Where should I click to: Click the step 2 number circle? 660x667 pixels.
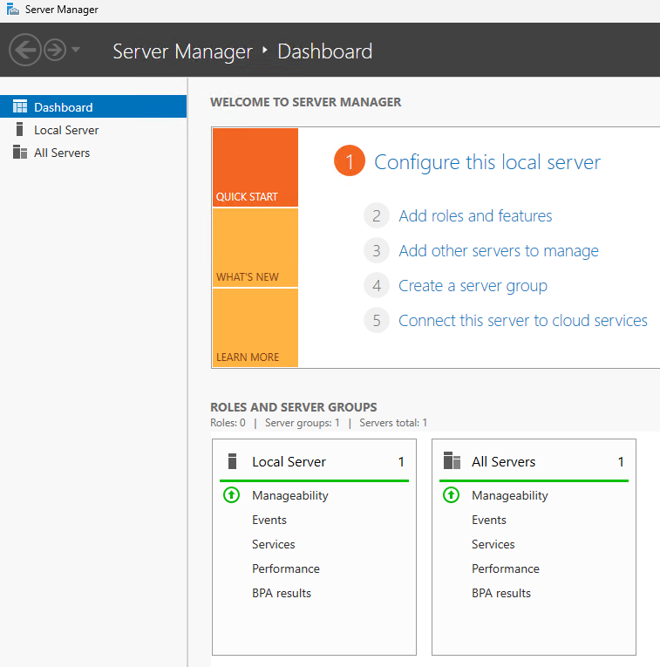(x=377, y=215)
